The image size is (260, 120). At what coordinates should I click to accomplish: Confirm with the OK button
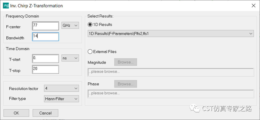tap(16, 113)
